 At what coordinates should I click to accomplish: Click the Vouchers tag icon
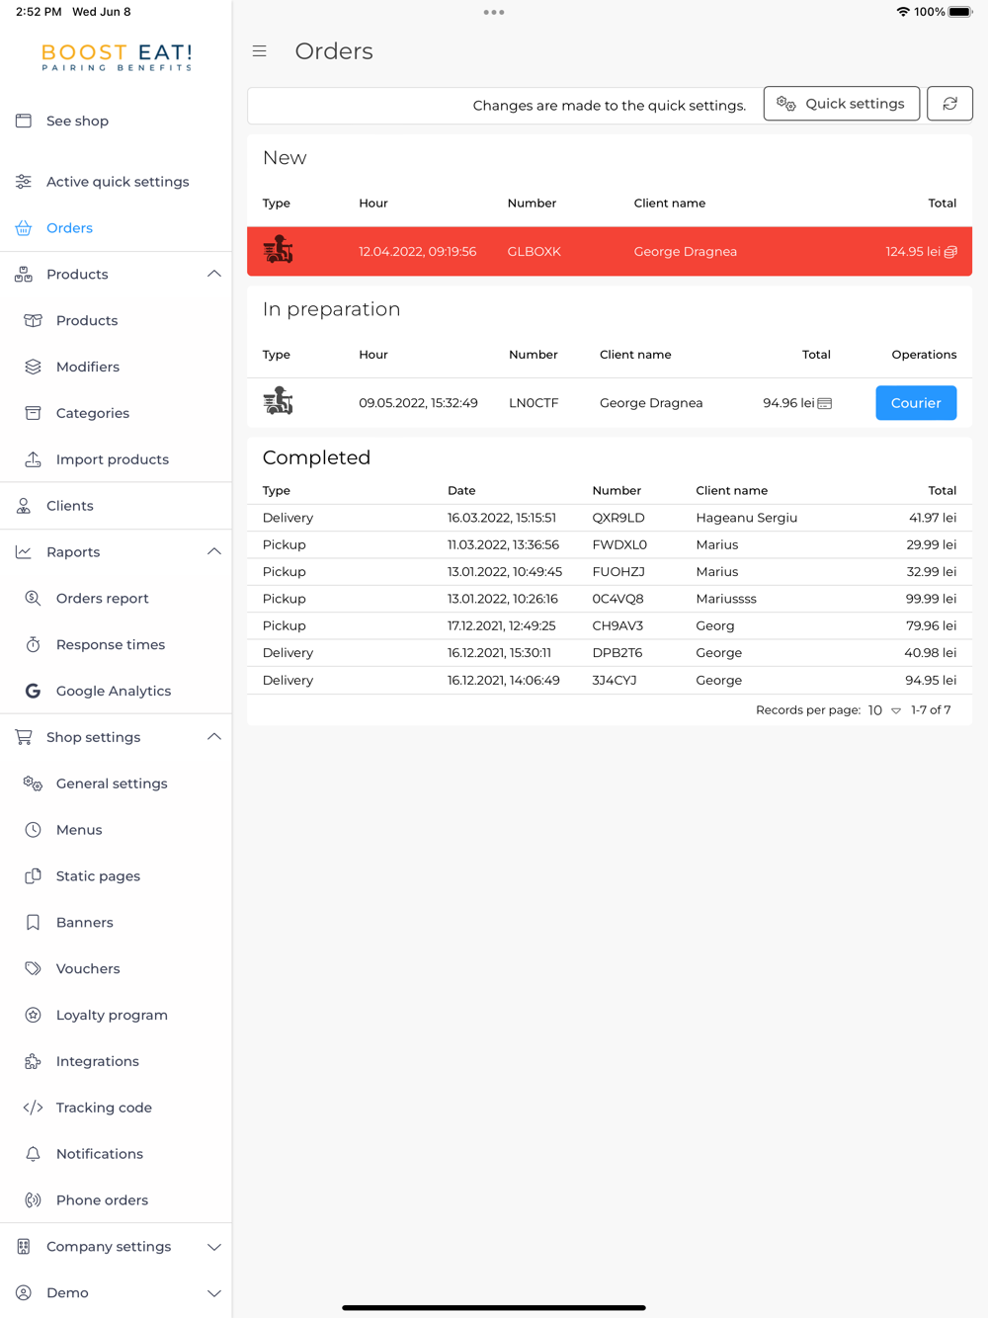(x=33, y=968)
